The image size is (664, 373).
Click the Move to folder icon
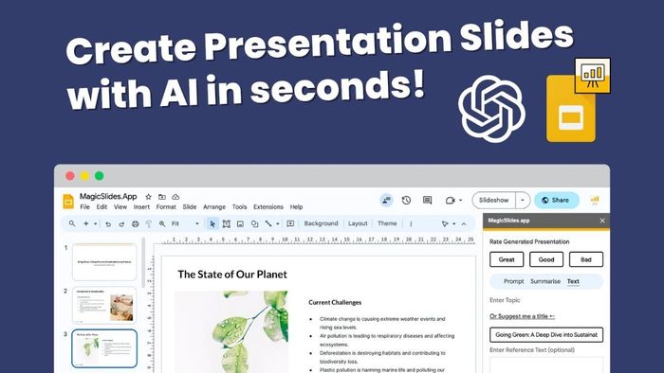[x=162, y=197]
